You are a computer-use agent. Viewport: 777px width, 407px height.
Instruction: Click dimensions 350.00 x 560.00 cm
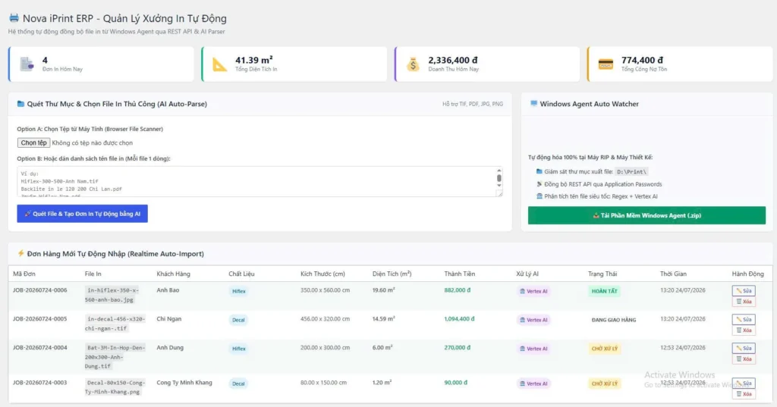click(x=325, y=290)
